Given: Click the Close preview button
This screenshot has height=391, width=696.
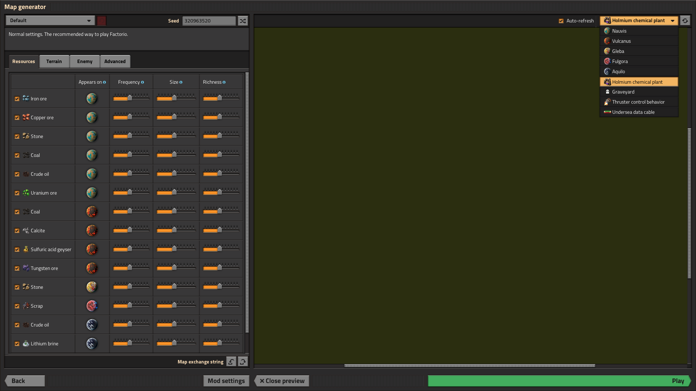Looking at the screenshot, I should point(282,381).
